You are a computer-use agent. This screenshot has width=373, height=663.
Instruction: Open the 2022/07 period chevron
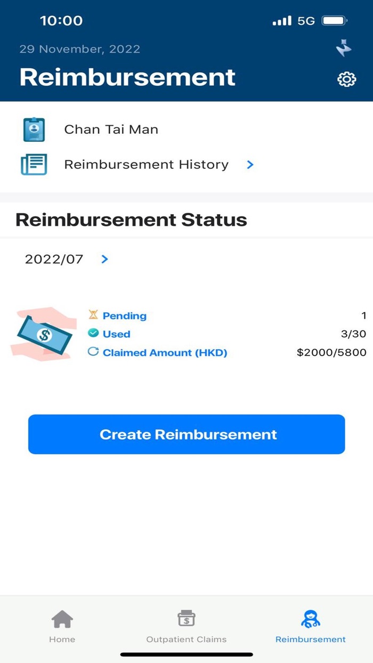pos(105,259)
